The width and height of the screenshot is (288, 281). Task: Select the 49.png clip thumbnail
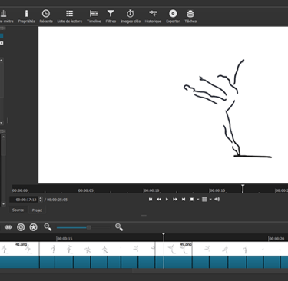click(178, 249)
